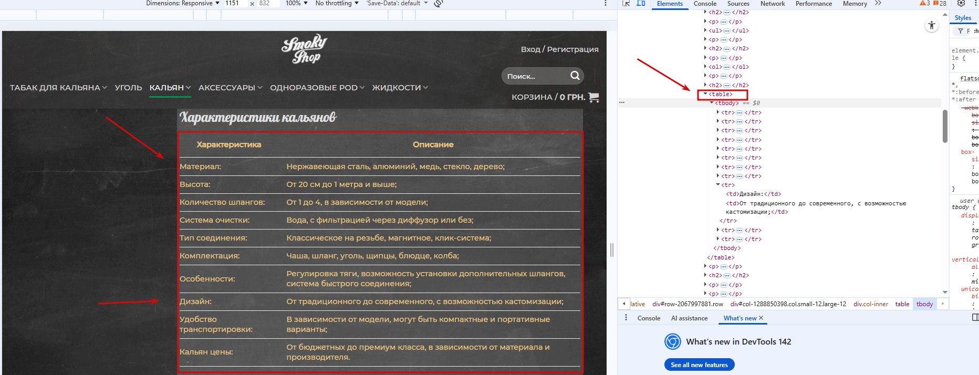This screenshot has height=375, width=979.
Task: Open the drawer Console tab
Action: pos(649,318)
